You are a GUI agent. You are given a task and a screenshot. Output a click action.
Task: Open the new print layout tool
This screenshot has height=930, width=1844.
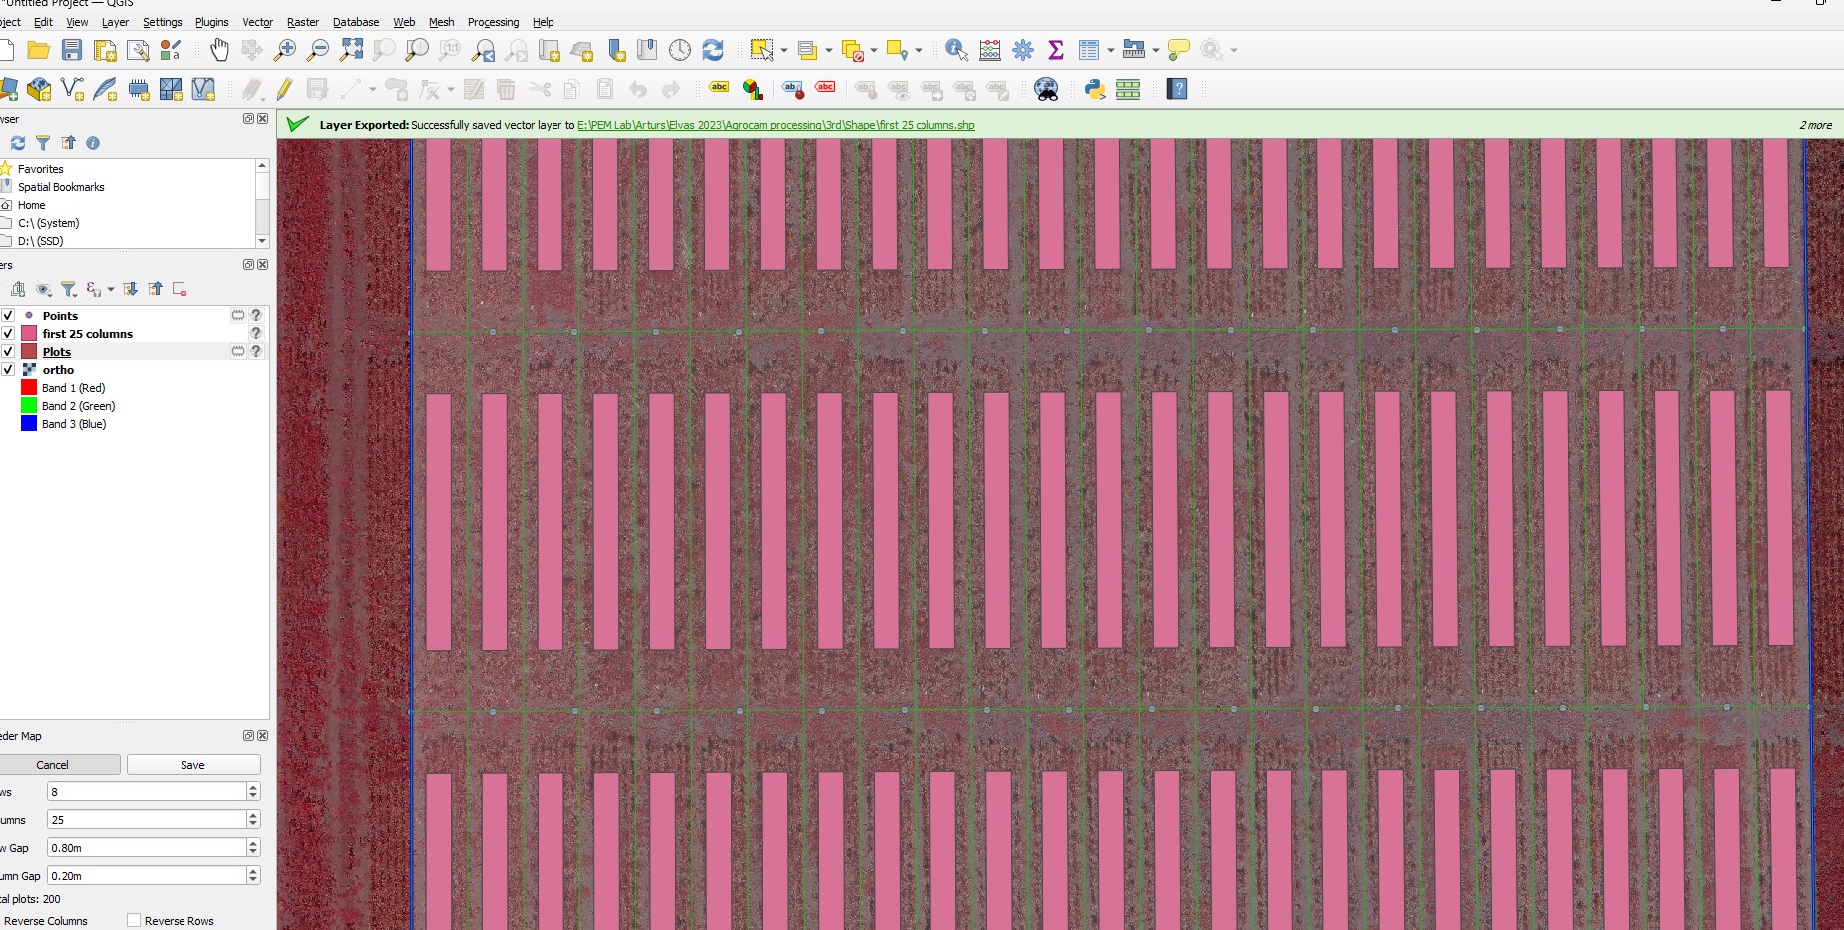[105, 50]
